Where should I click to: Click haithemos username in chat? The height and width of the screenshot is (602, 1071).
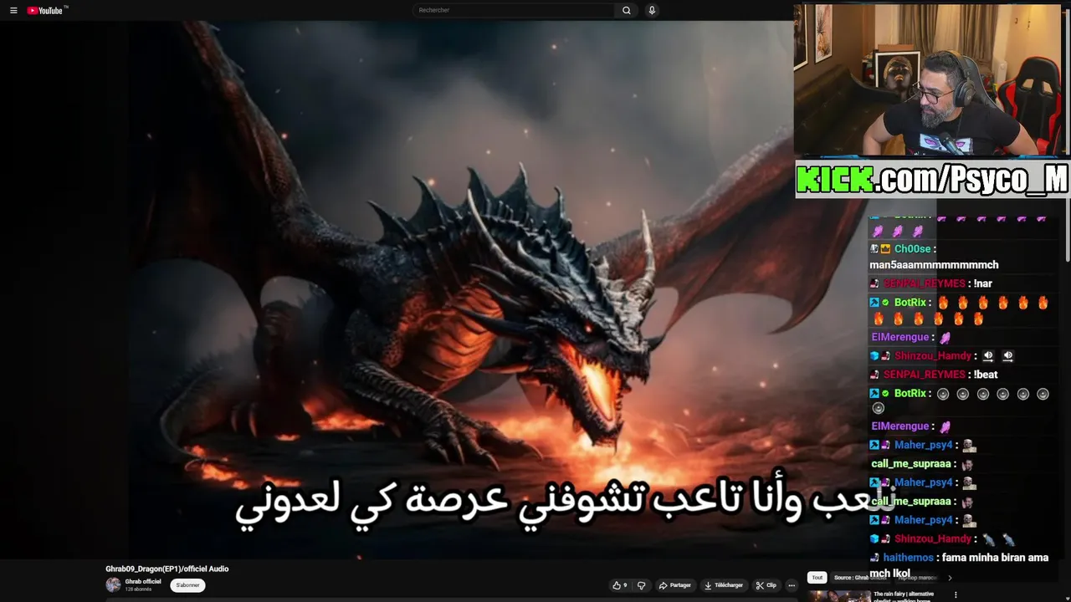pyautogui.click(x=908, y=558)
